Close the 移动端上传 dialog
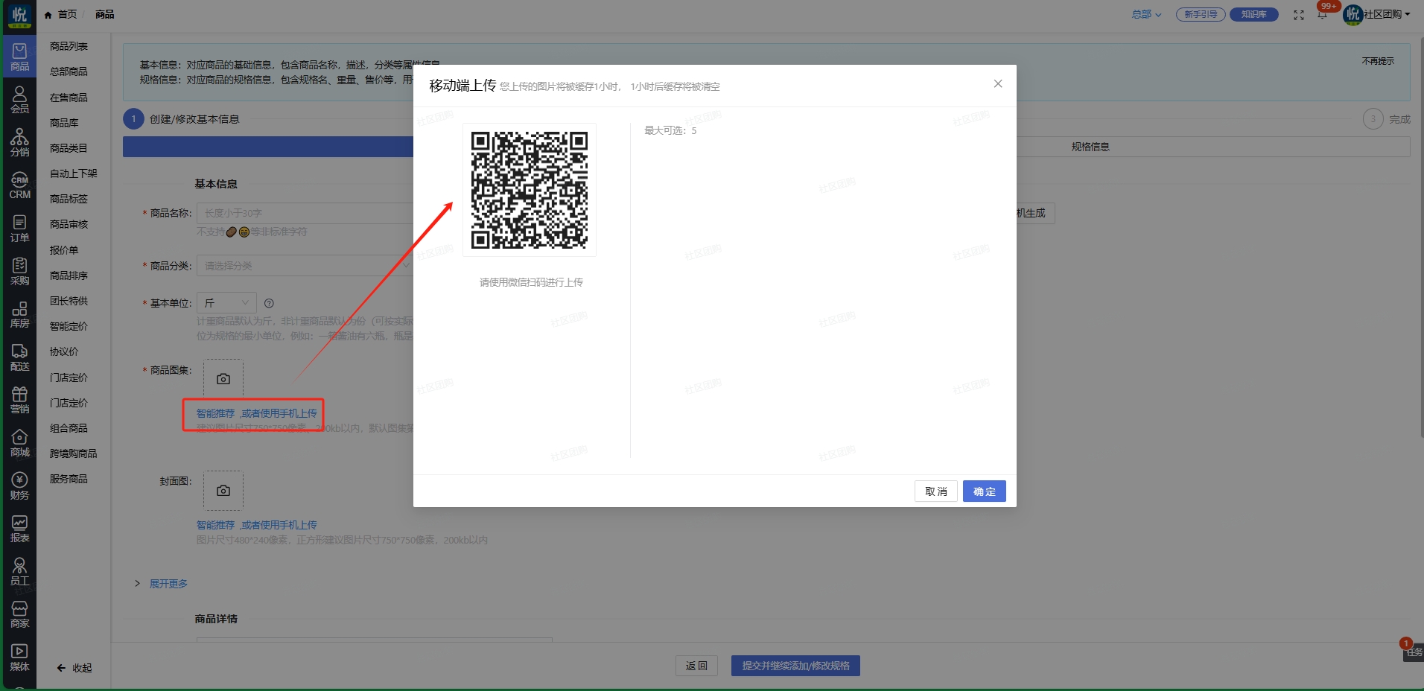Image resolution: width=1424 pixels, height=691 pixels. [x=998, y=83]
